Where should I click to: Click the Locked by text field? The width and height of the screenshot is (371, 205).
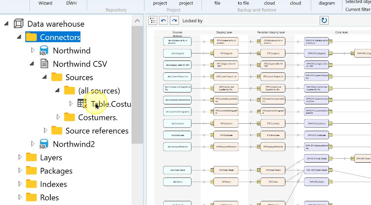(262, 20)
